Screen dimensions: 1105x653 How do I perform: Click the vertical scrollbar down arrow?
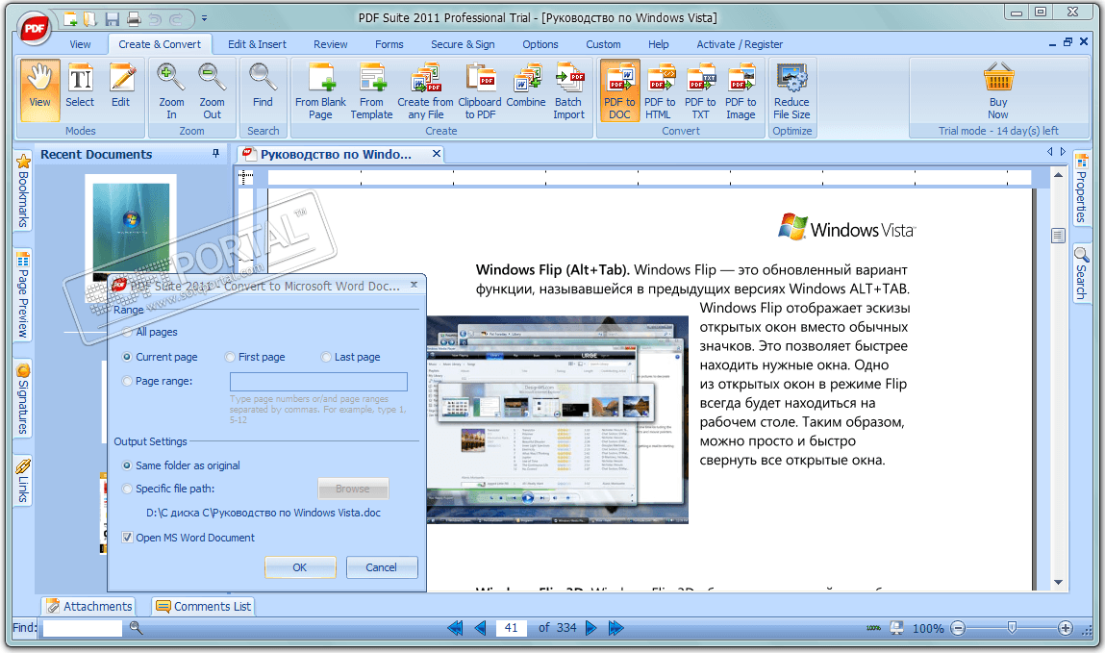click(x=1058, y=582)
